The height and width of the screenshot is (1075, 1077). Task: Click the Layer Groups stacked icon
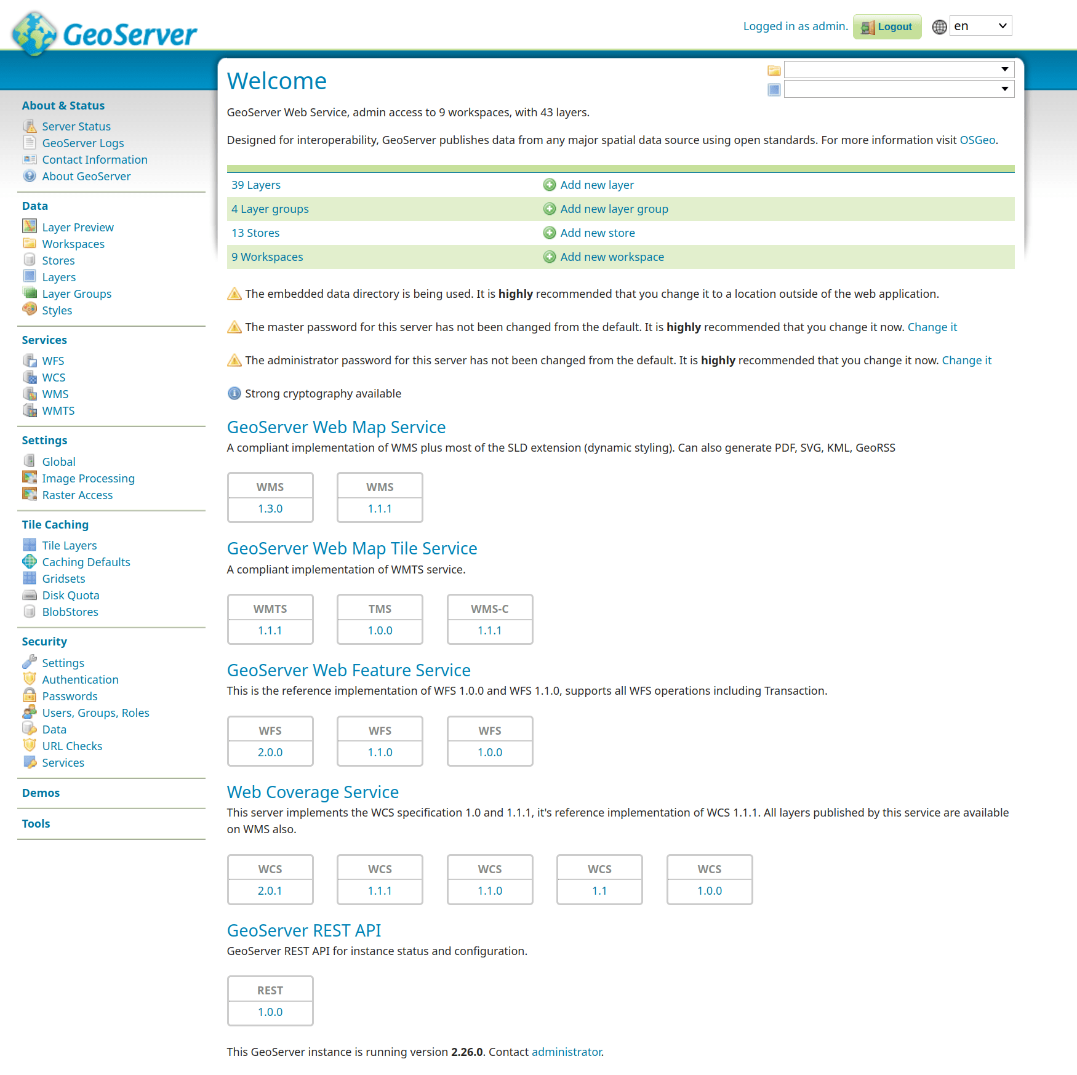click(30, 293)
